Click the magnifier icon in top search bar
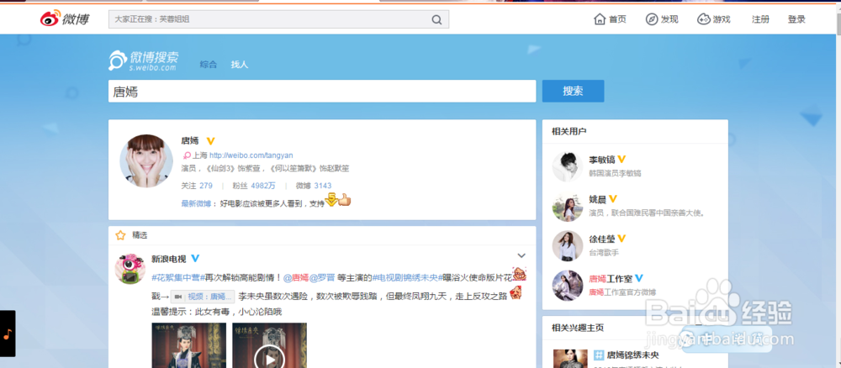The image size is (841, 368). coord(437,20)
